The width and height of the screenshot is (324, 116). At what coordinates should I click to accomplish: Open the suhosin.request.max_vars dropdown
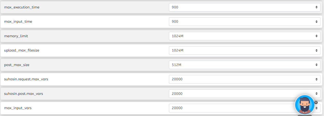tap(245, 79)
